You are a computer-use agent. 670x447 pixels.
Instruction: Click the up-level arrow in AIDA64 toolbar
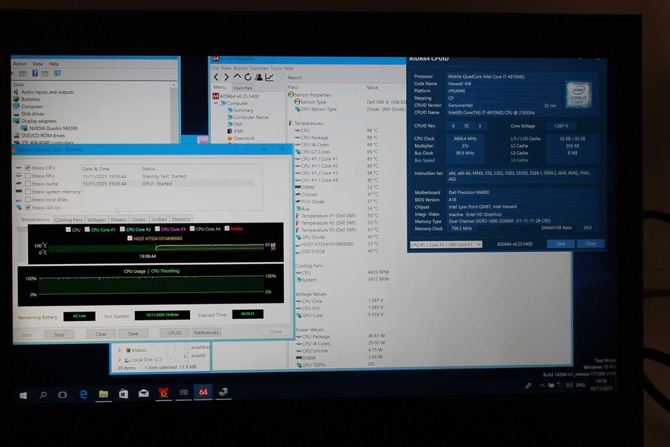(237, 77)
